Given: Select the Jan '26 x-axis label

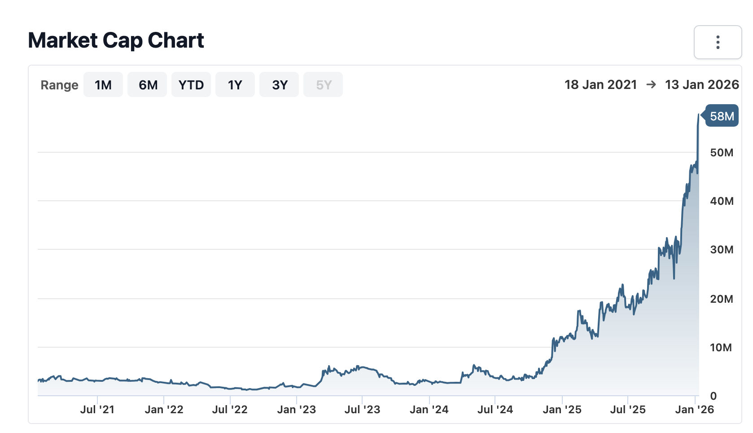Looking at the screenshot, I should click(694, 410).
